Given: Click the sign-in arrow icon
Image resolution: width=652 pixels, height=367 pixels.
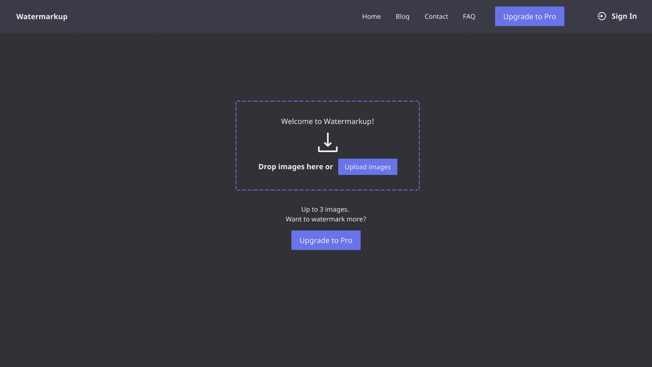Looking at the screenshot, I should [x=601, y=16].
